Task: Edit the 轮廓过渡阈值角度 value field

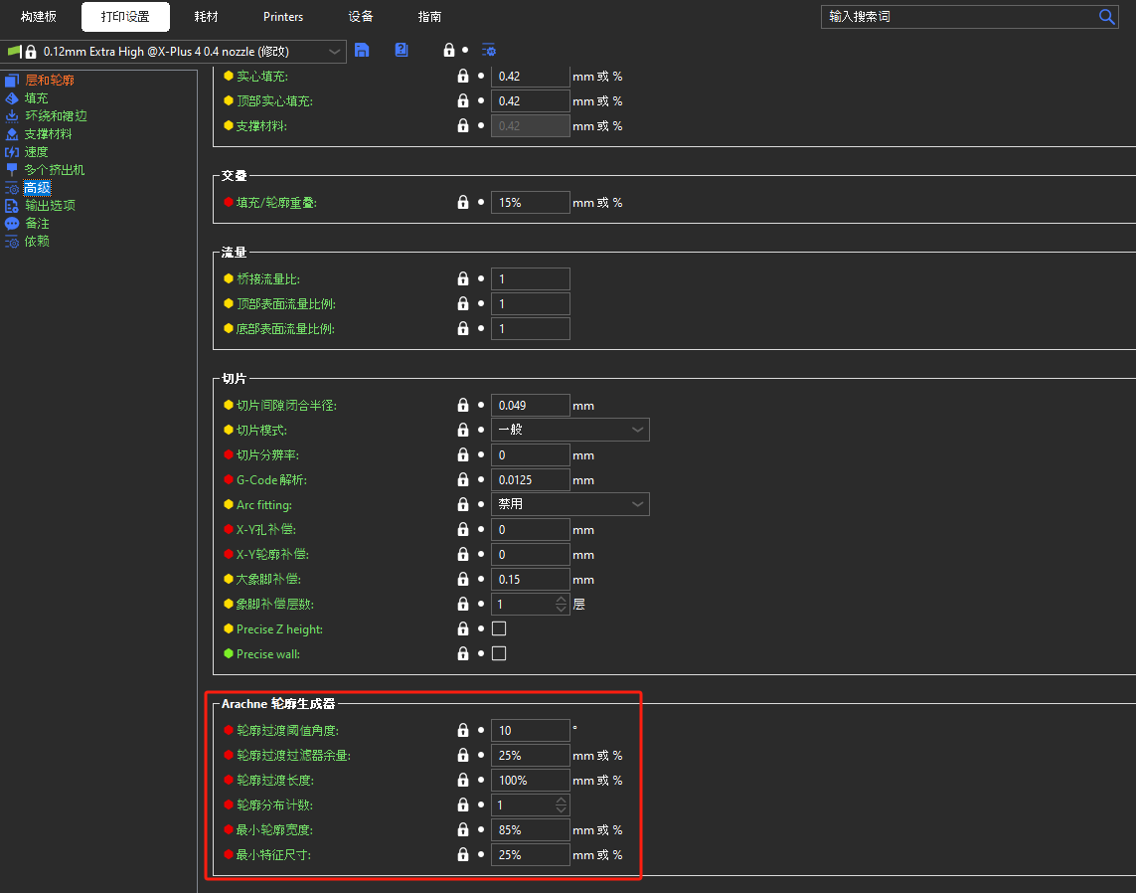Action: (x=531, y=730)
